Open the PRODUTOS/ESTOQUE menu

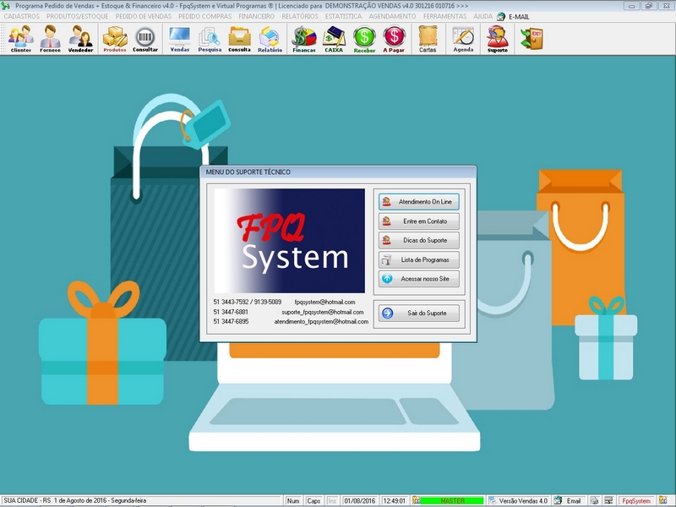(77, 16)
